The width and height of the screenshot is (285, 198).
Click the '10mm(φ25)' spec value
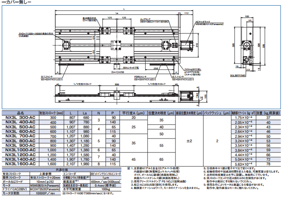click(45, 182)
